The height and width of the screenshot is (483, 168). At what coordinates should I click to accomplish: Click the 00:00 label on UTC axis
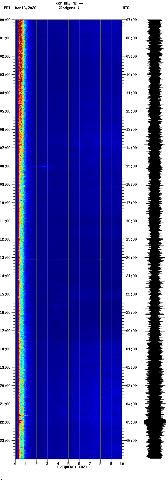tap(131, 331)
